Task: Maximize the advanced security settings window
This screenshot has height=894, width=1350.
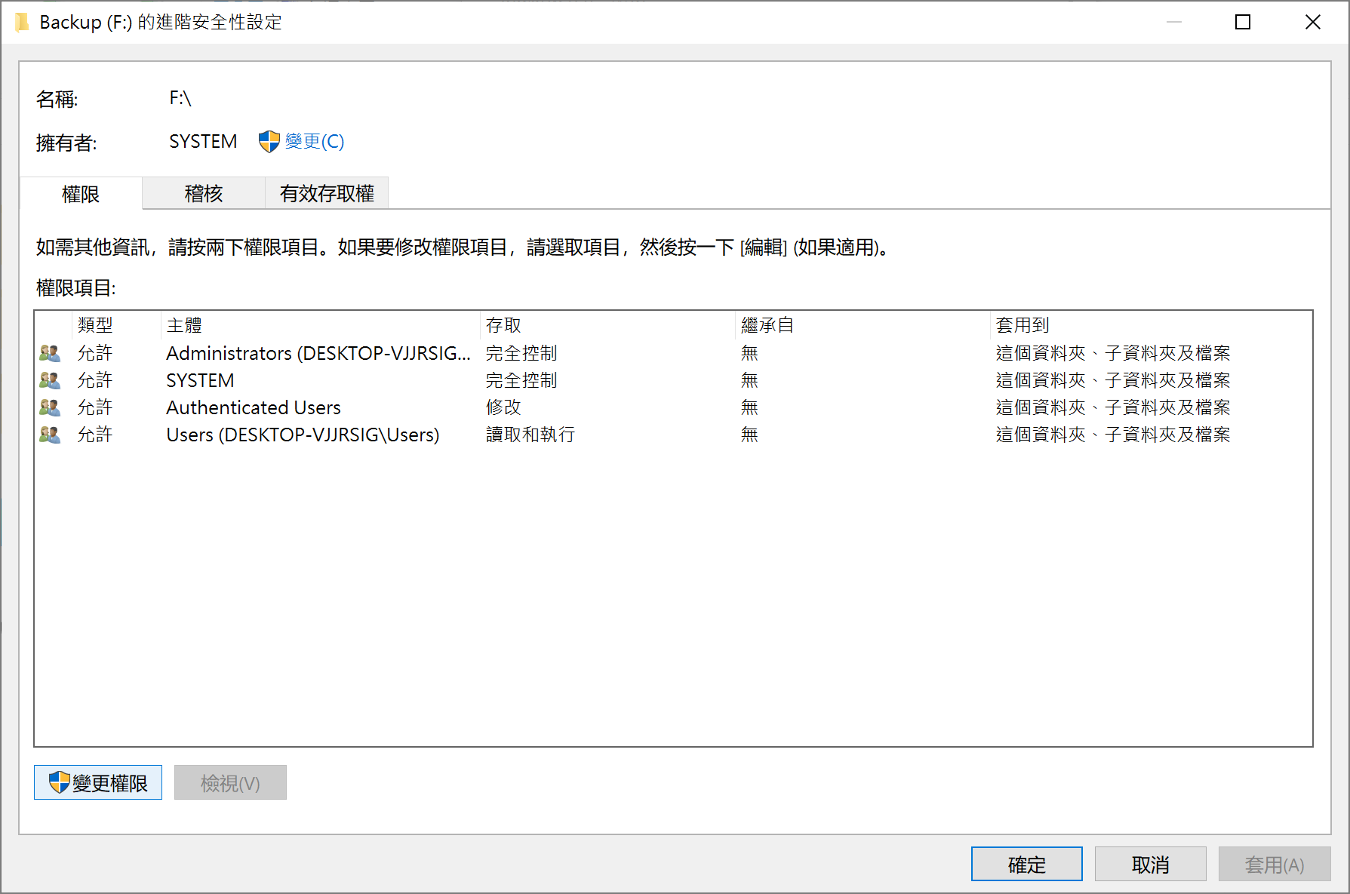Action: pos(1243,22)
